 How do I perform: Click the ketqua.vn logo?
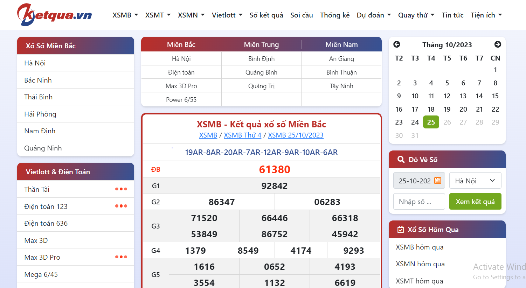click(54, 15)
